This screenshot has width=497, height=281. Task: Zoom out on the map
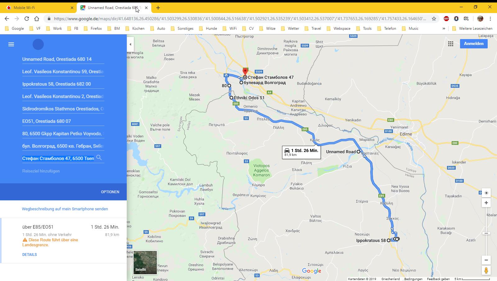tap(486, 260)
